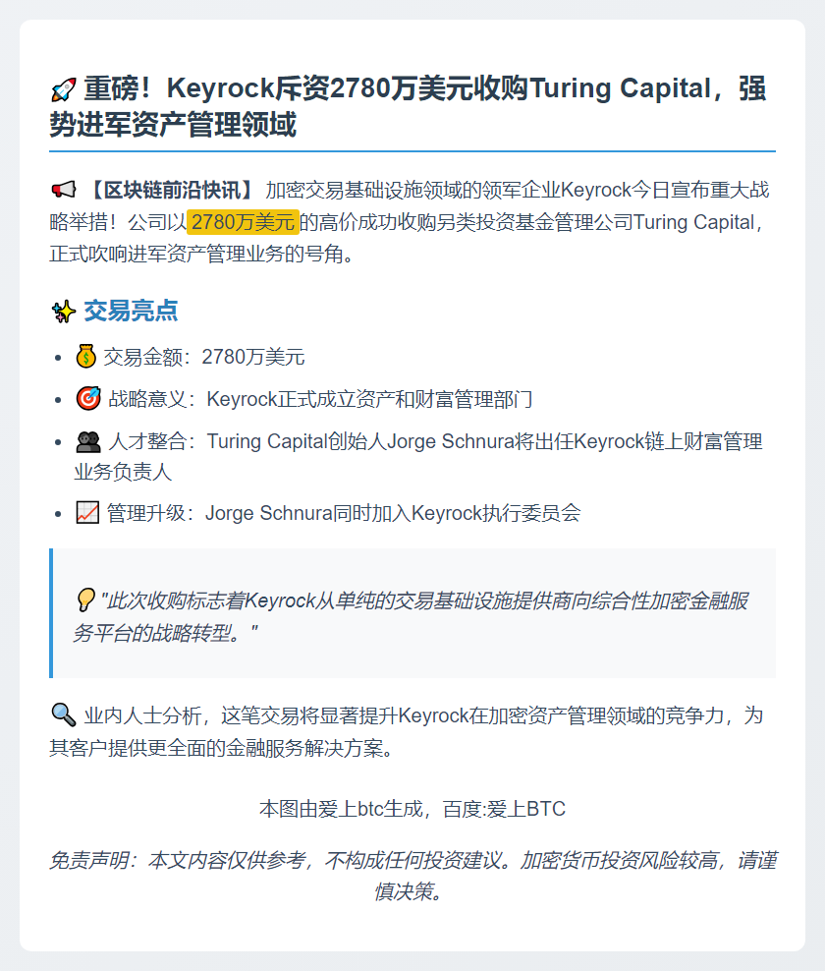Image resolution: width=825 pixels, height=971 pixels.
Task: Click the 【区块链前沿快讯】 bold label
Action: 172,190
